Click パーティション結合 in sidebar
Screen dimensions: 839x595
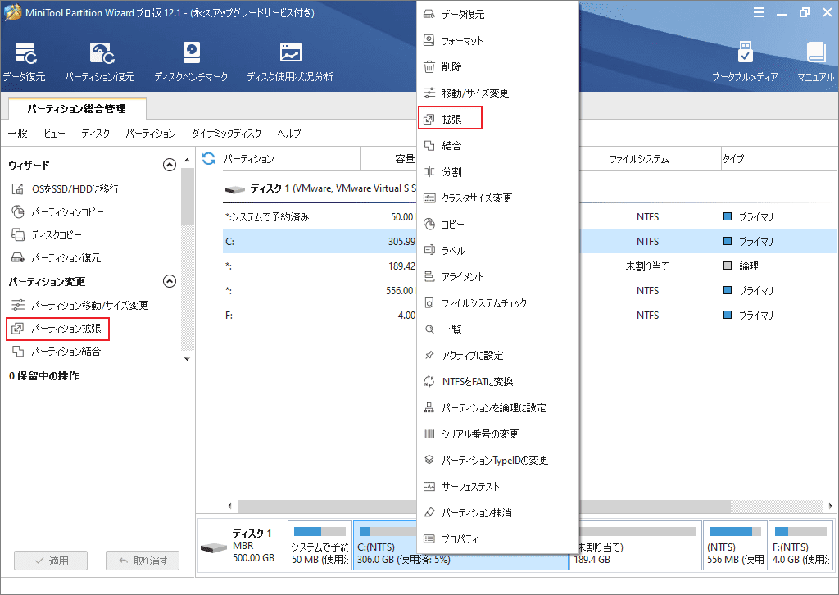(x=57, y=352)
